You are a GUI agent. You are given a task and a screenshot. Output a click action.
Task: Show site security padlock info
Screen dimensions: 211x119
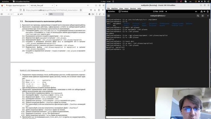[x=24, y=10]
